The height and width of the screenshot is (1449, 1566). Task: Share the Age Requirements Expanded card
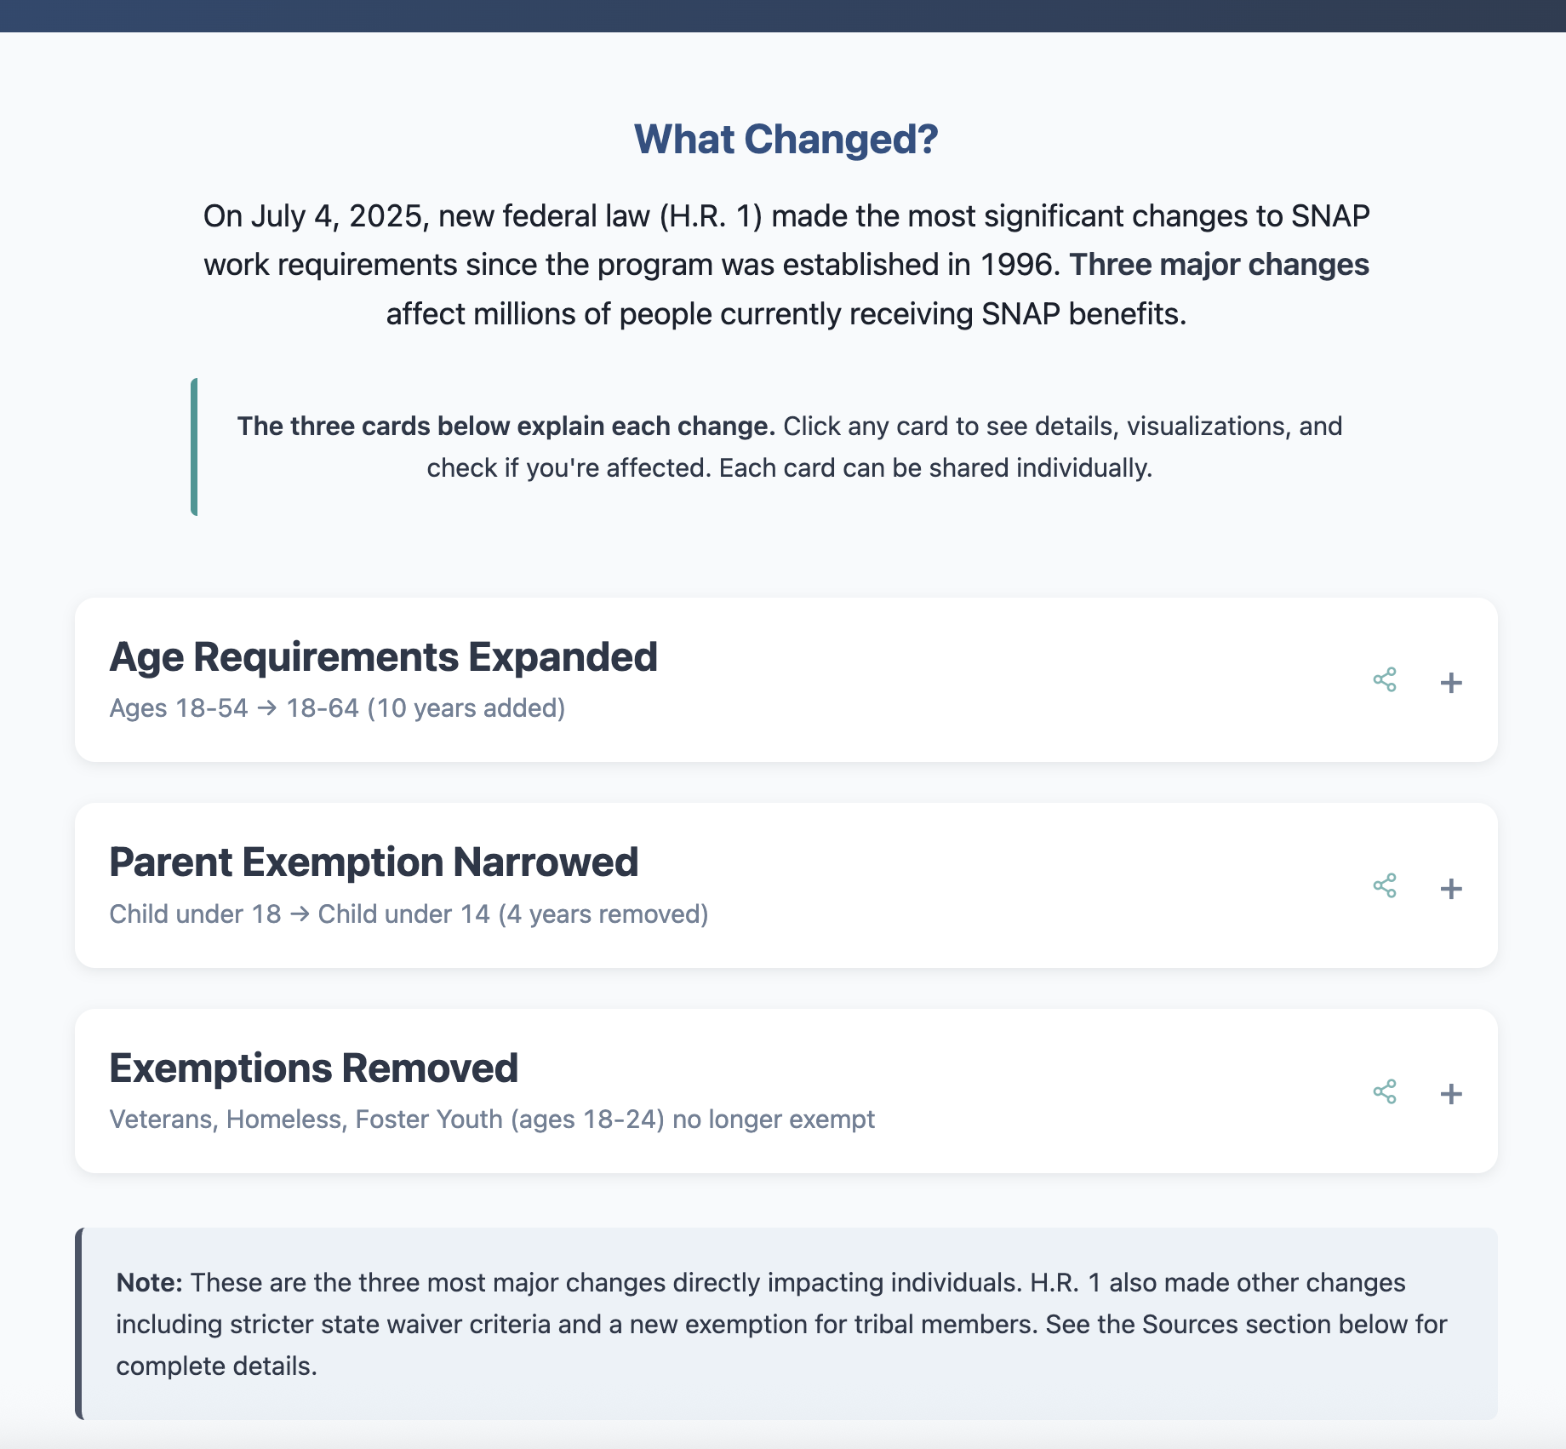pos(1385,679)
